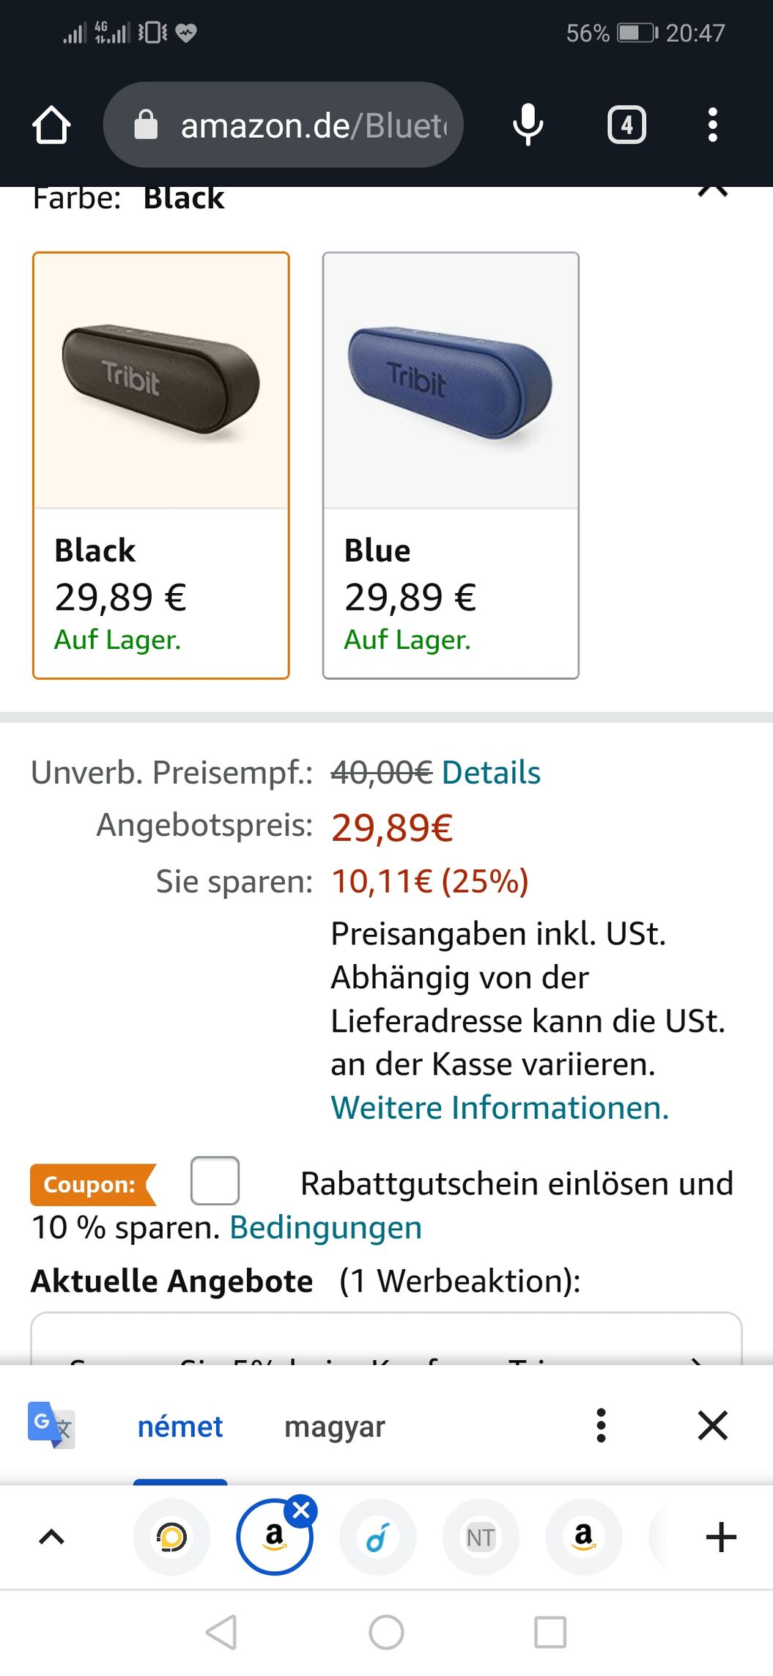This screenshot has width=773, height=1676.
Task: Open the Google Translate icon
Action: (x=51, y=1425)
